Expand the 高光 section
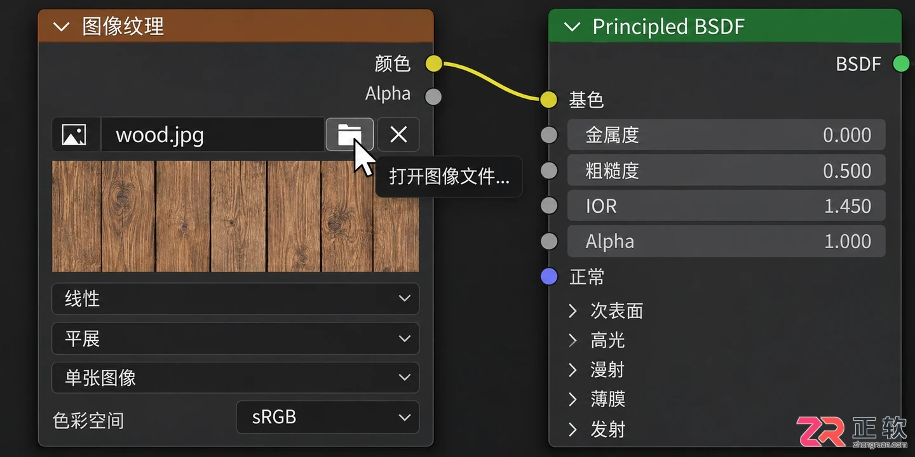Viewport: 915px width, 457px height. click(573, 340)
